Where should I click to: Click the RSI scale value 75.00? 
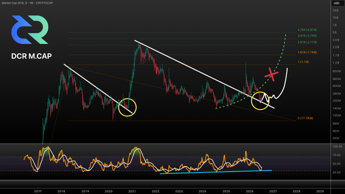tap(337, 155)
